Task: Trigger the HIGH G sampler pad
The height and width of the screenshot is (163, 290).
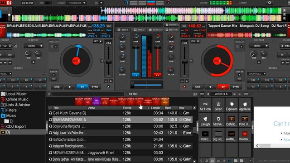Action: pos(205,135)
